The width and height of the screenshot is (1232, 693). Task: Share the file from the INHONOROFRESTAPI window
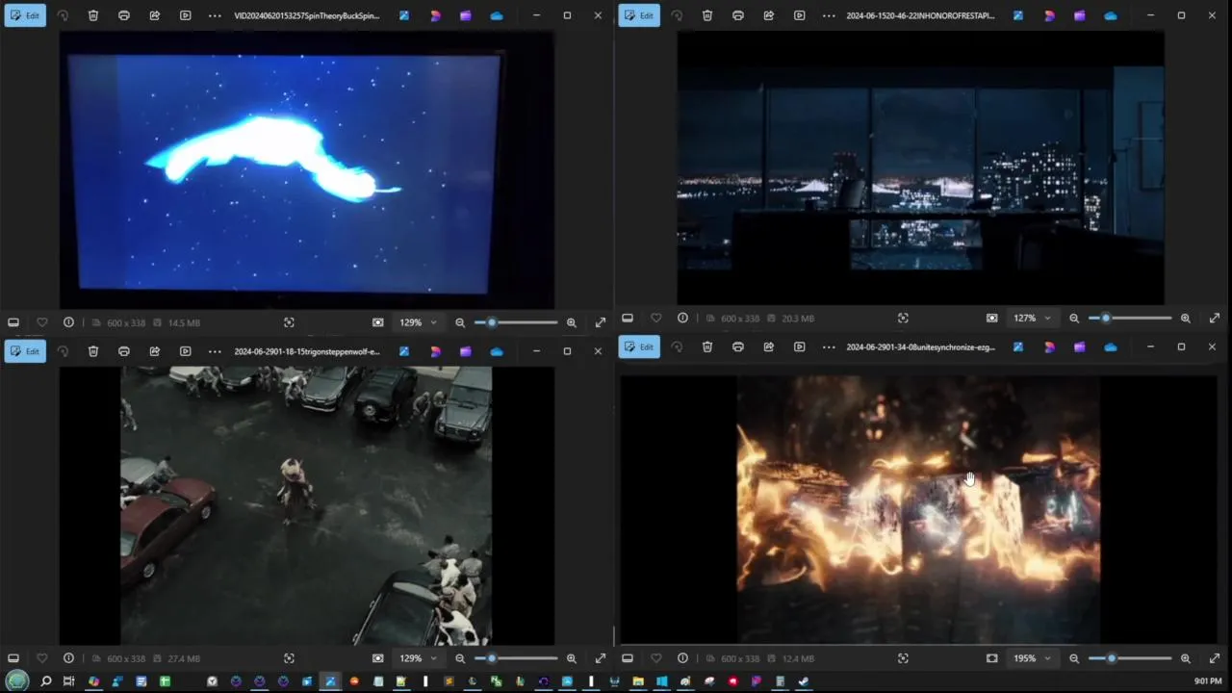pyautogui.click(x=769, y=15)
